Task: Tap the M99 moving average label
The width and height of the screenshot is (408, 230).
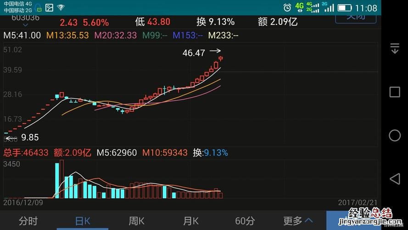Action: 155,35
